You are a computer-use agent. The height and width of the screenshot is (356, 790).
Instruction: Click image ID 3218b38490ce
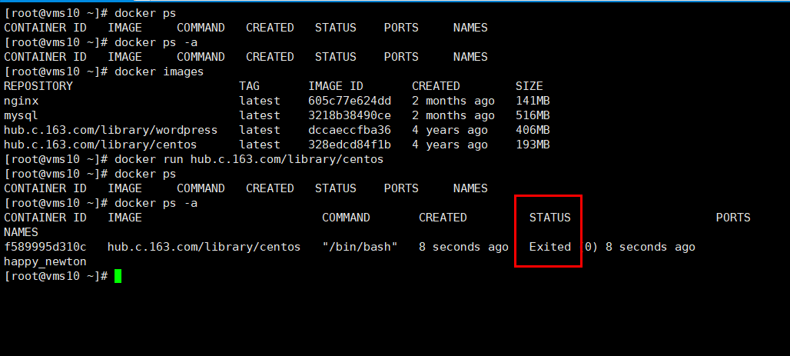[x=350, y=115]
